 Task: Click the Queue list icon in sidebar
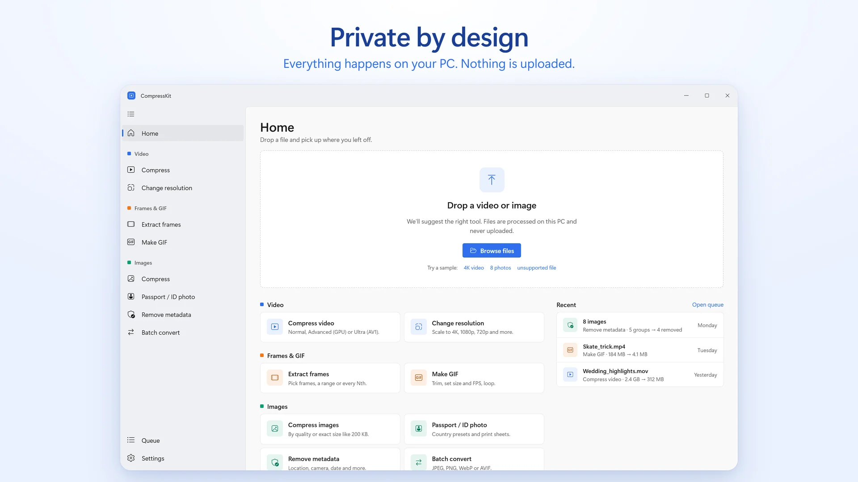131,440
